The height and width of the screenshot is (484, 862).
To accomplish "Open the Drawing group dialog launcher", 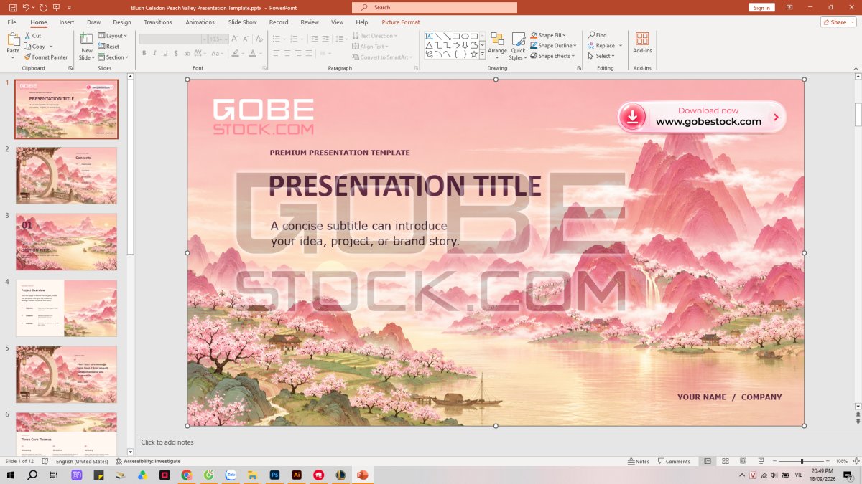I will [578, 67].
